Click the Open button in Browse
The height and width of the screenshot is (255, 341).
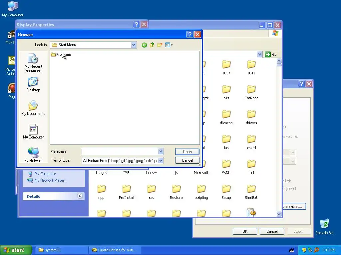[x=187, y=151]
